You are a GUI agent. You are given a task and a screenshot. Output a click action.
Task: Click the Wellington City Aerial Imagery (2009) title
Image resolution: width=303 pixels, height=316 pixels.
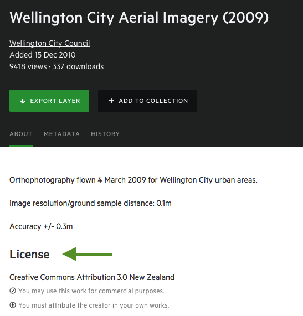[139, 18]
